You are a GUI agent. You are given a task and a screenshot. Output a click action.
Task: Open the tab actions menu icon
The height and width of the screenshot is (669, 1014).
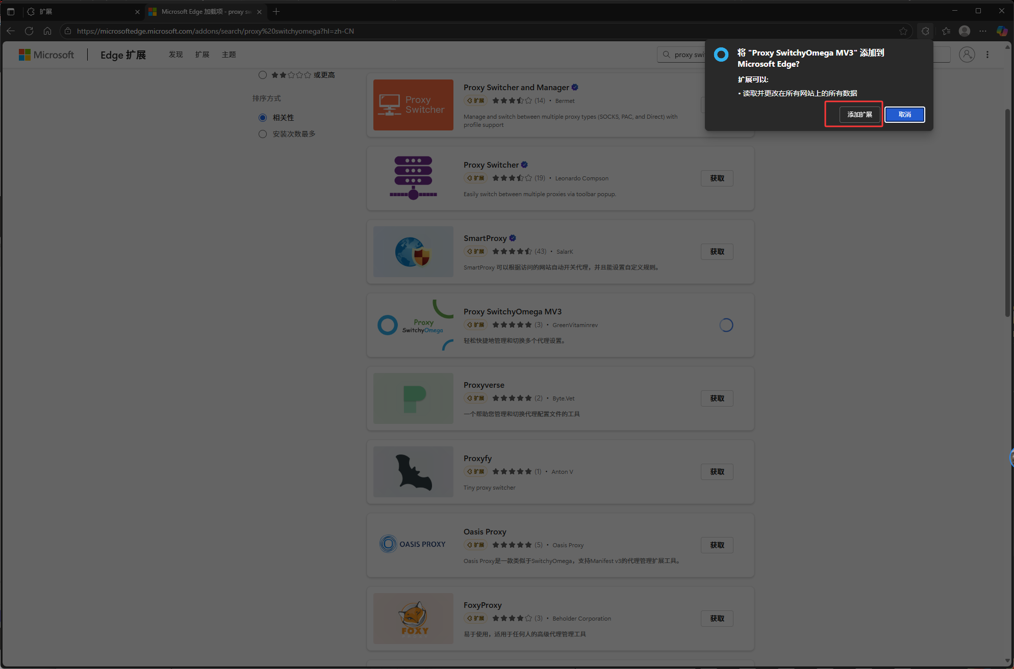pos(11,11)
